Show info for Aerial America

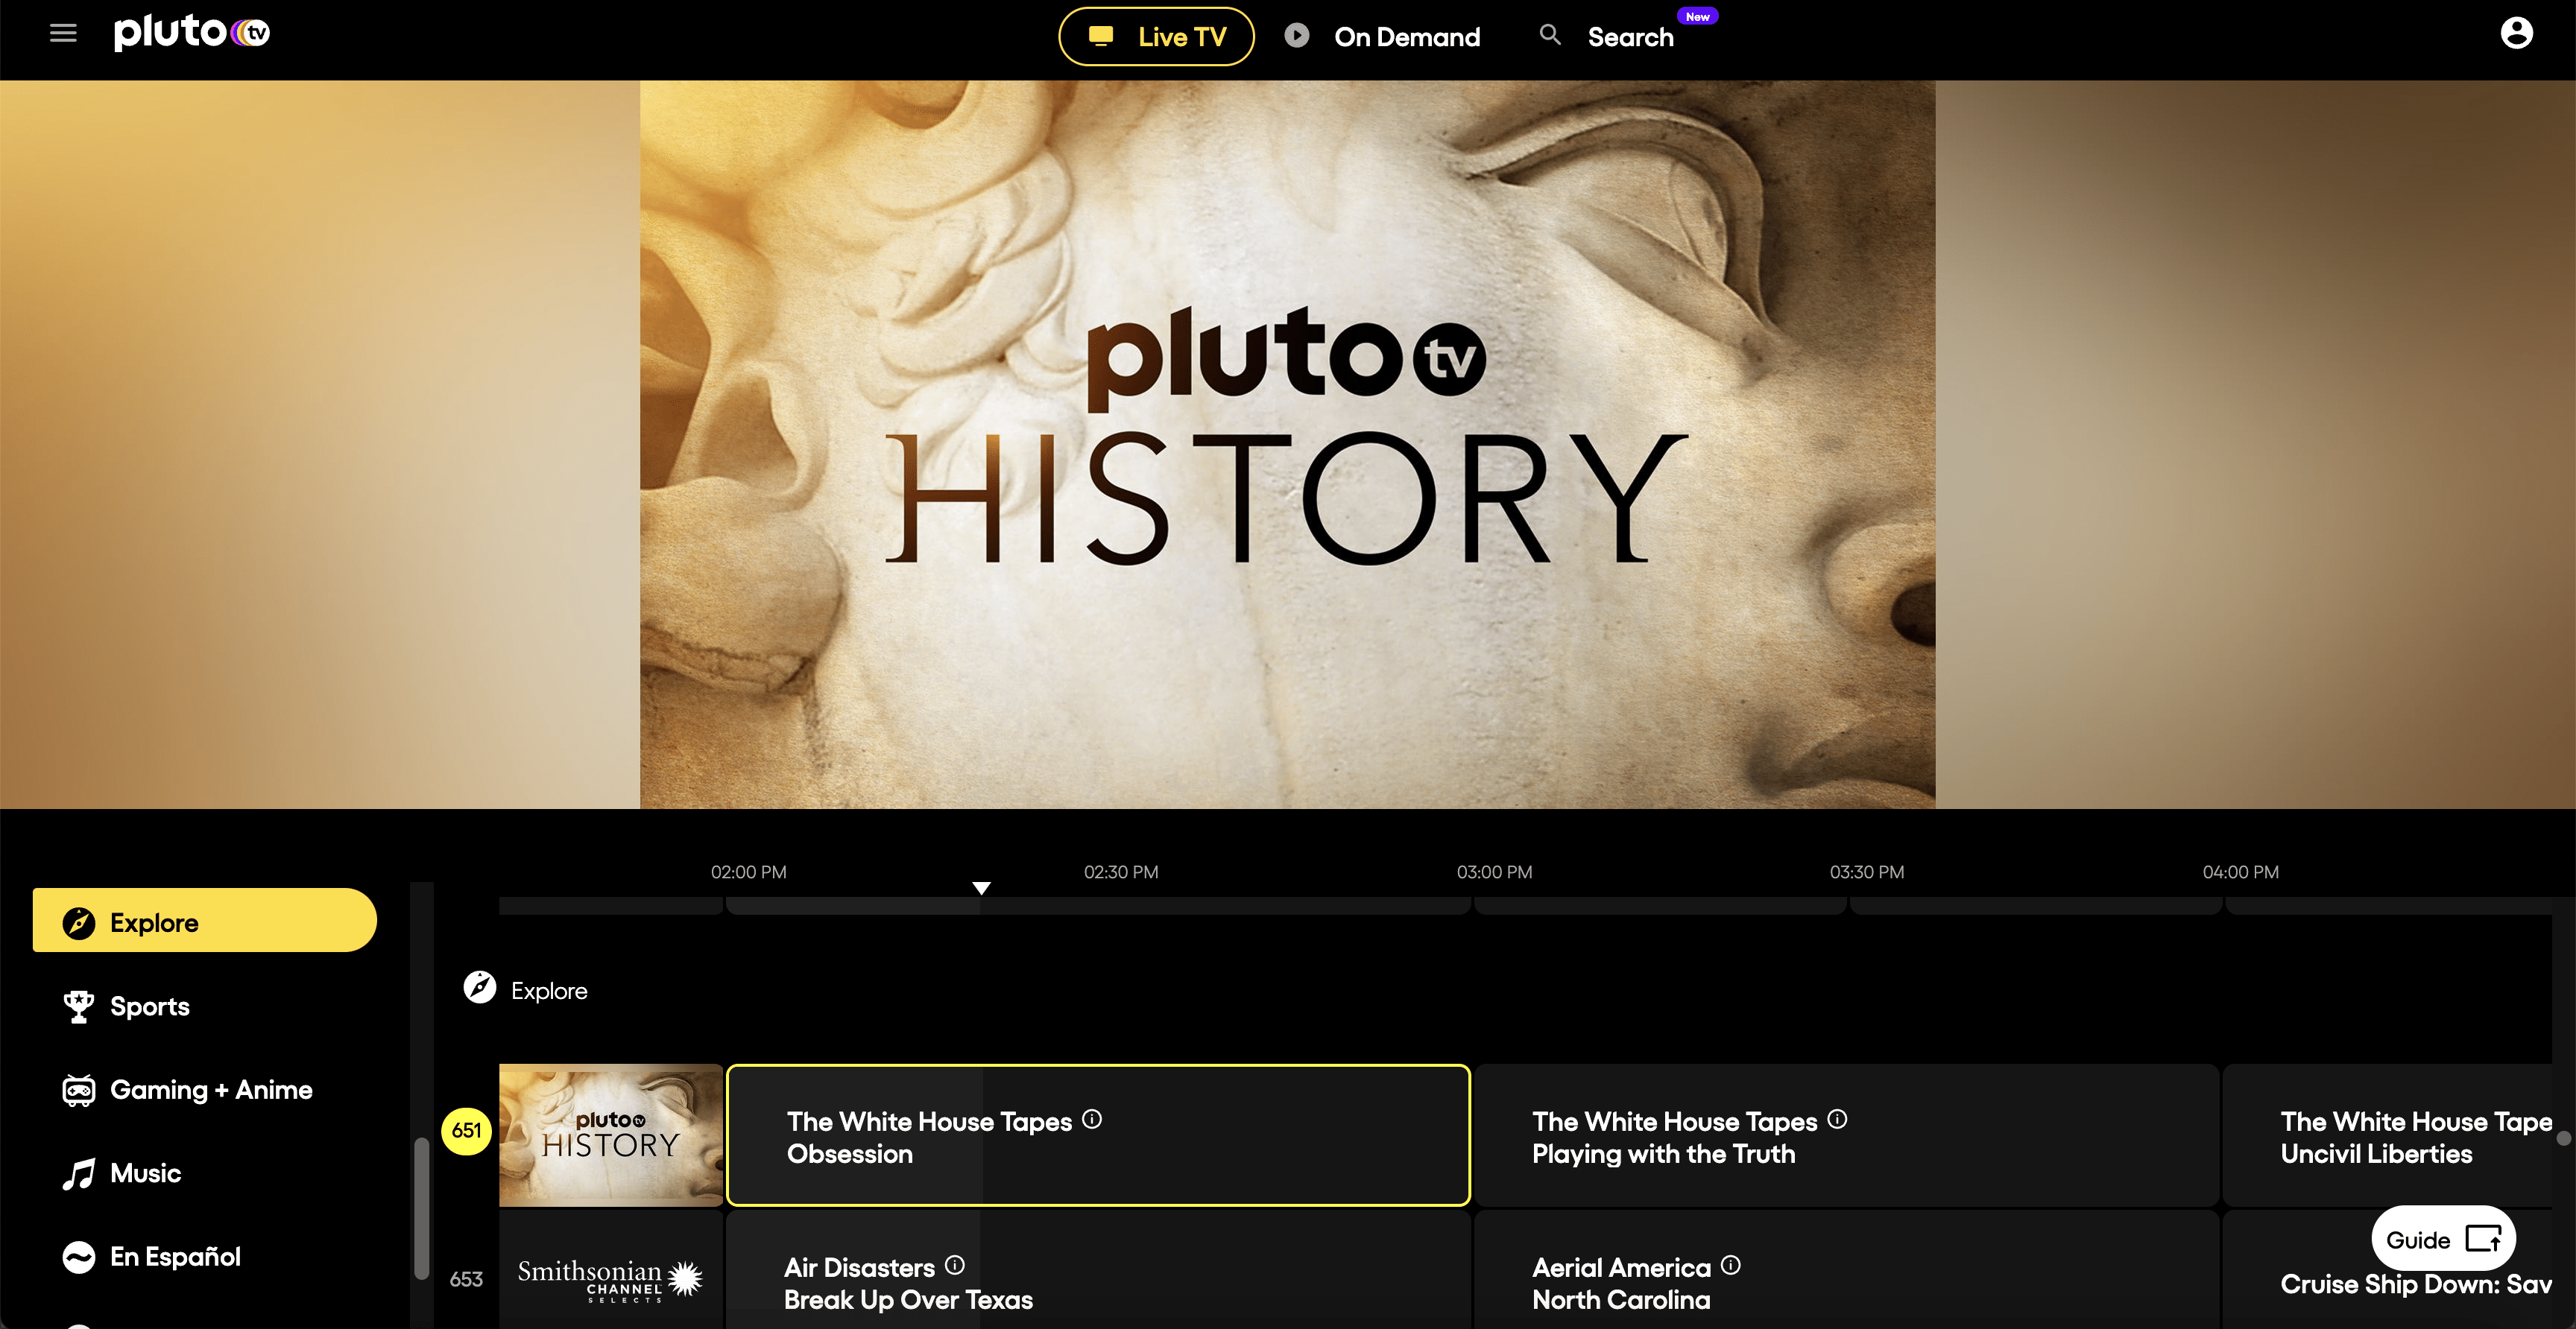click(x=1731, y=1265)
